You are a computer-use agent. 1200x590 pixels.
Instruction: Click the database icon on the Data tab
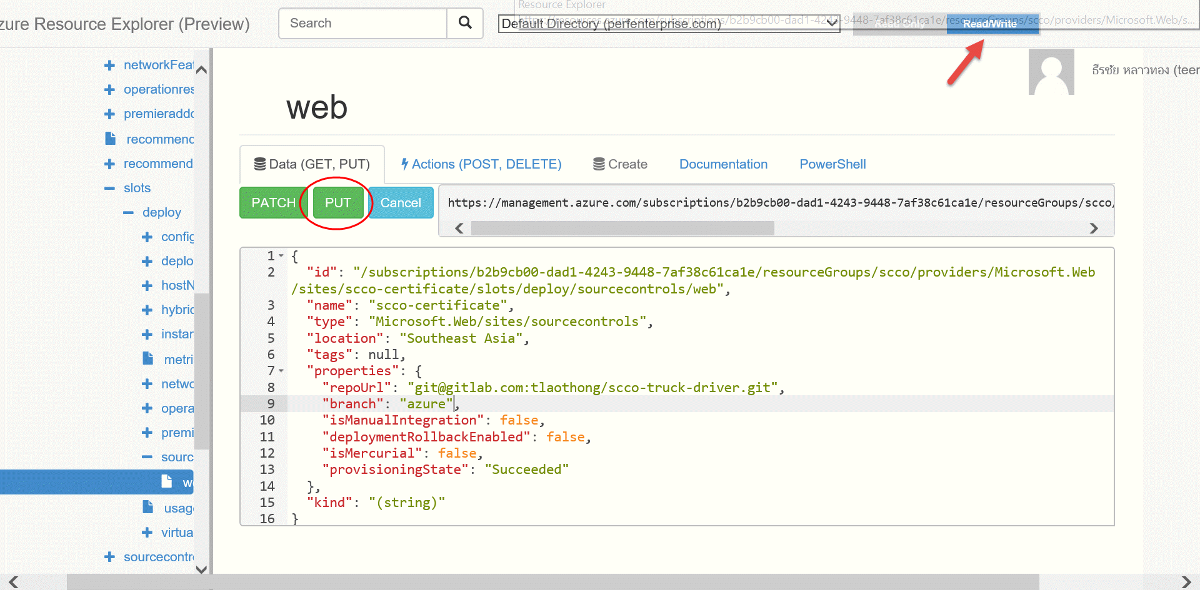pyautogui.click(x=261, y=163)
